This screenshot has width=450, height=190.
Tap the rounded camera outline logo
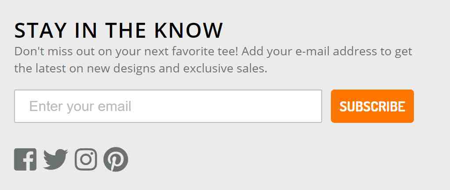click(86, 159)
